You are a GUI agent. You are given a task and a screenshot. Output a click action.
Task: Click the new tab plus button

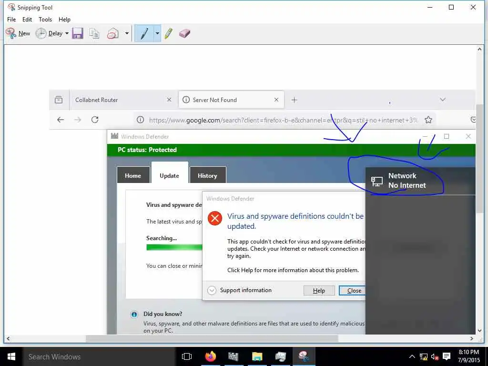tap(294, 100)
